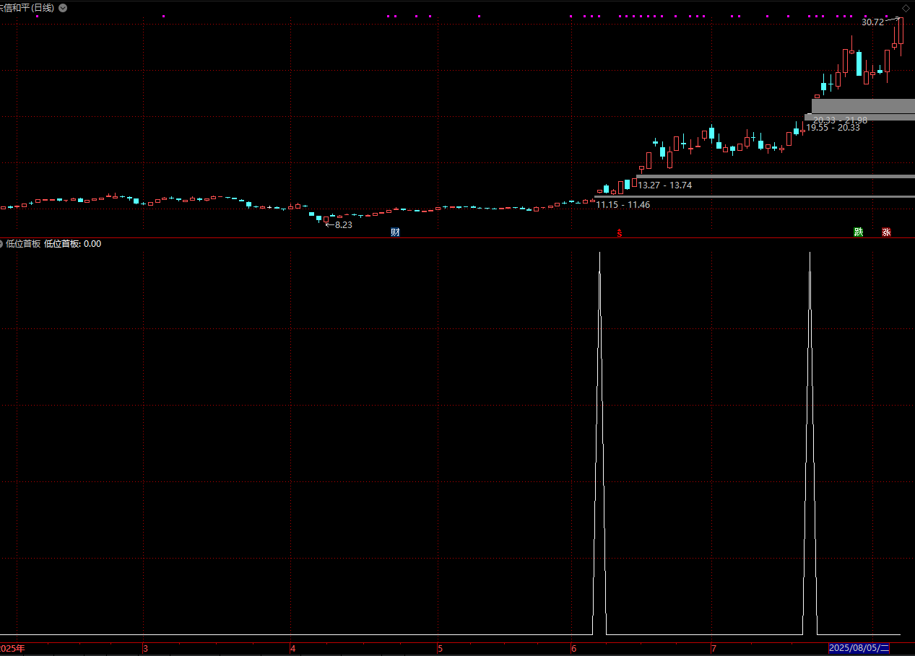Image resolution: width=915 pixels, height=656 pixels.
Task: Click the 13.27 - 13.74 gap label
Action: click(x=664, y=185)
